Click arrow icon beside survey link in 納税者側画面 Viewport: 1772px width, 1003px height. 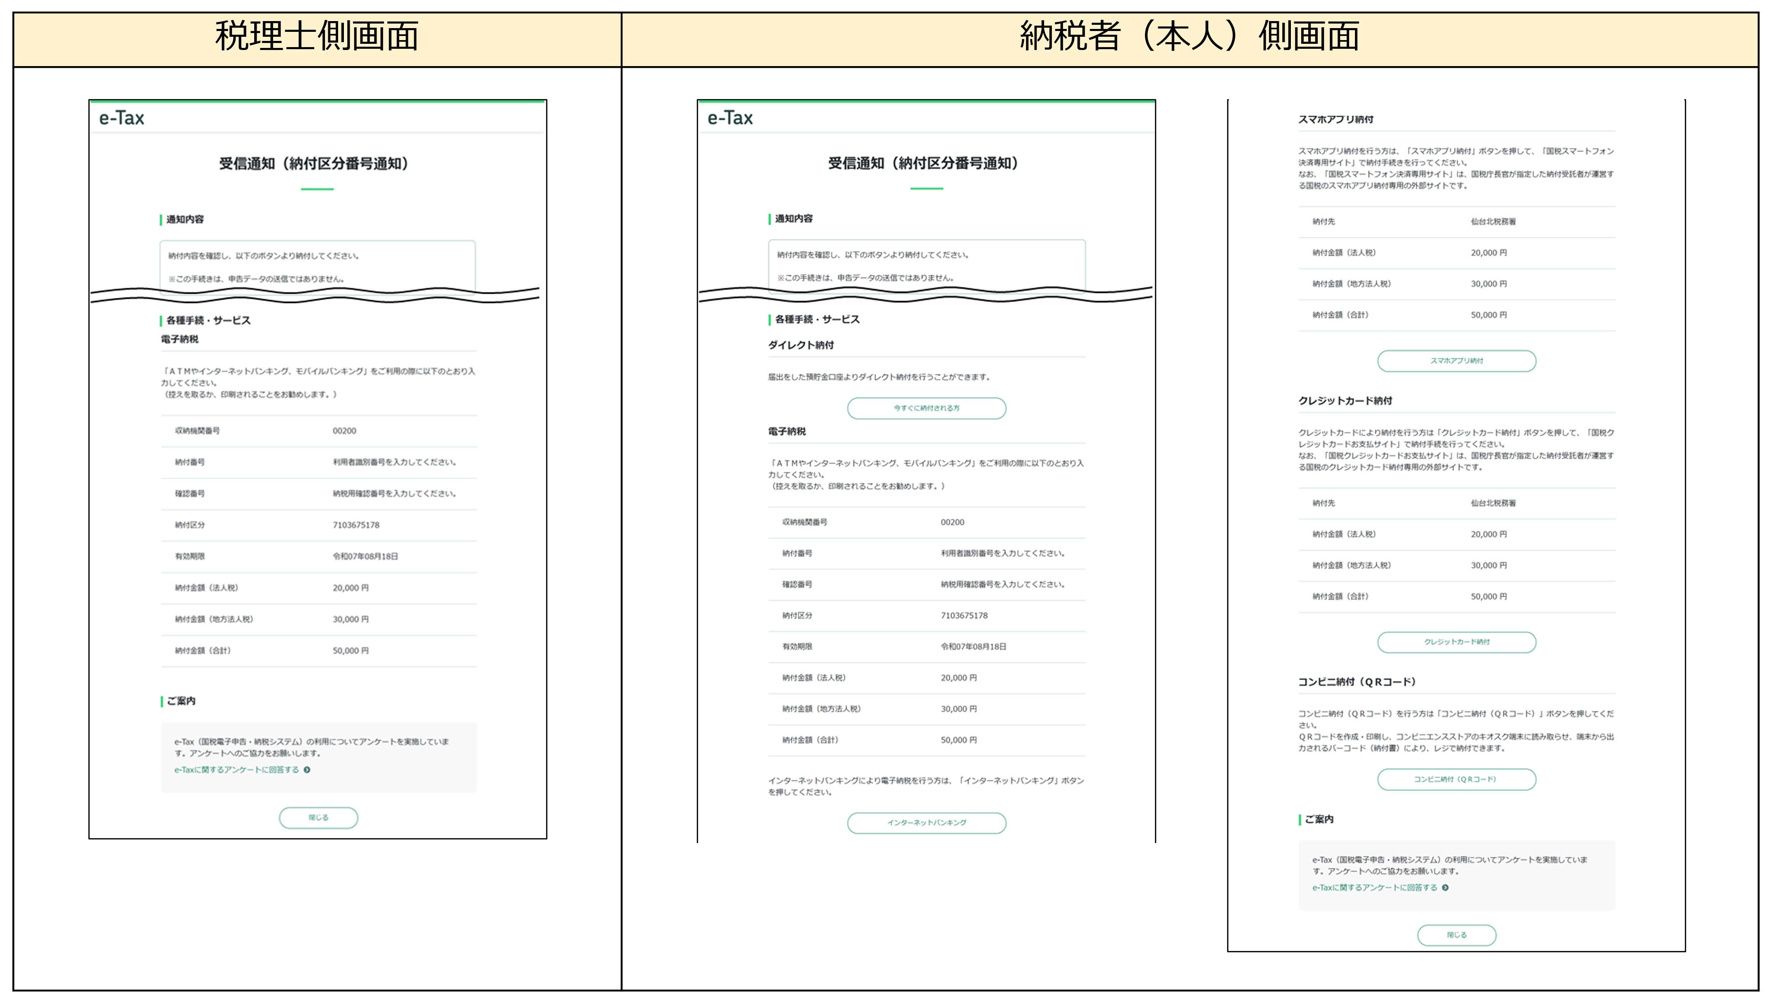[1445, 888]
